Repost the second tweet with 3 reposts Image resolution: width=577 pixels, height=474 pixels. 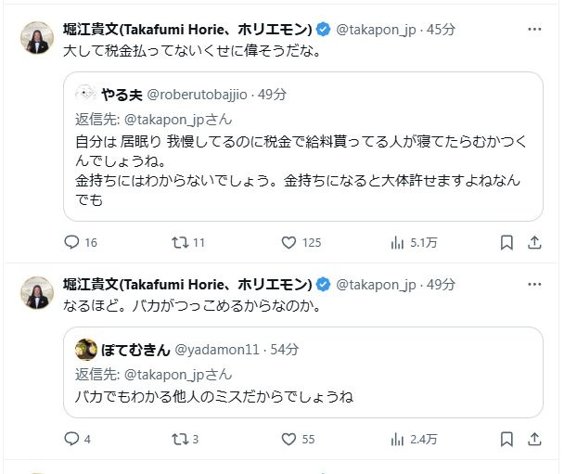[181, 439]
